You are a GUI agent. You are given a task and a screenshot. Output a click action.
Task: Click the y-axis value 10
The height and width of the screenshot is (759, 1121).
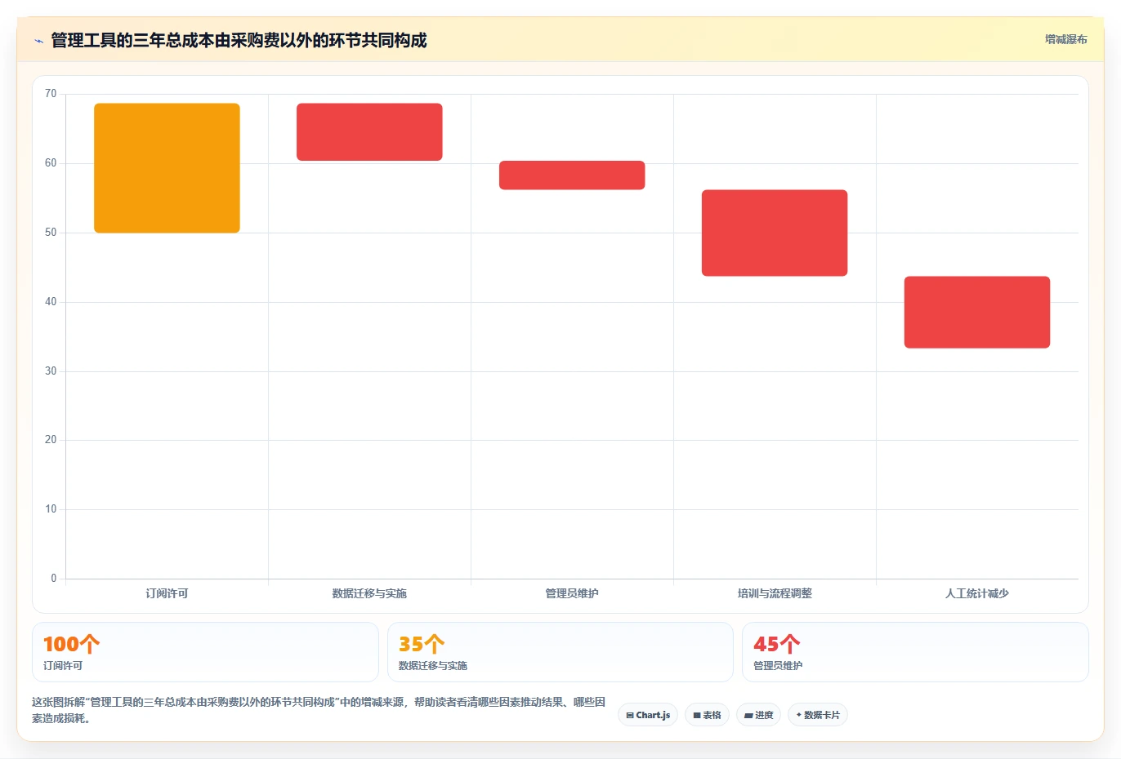[x=51, y=509]
